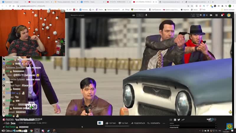Open Google Chrome from the taskbar
Image resolution: width=236 pixels, height=133 pixels.
pyautogui.click(x=31, y=131)
